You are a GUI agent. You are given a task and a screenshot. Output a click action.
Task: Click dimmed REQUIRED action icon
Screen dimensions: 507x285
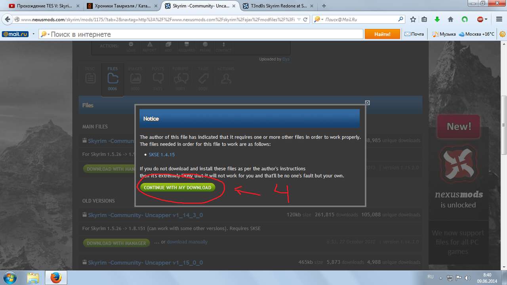tap(187, 47)
